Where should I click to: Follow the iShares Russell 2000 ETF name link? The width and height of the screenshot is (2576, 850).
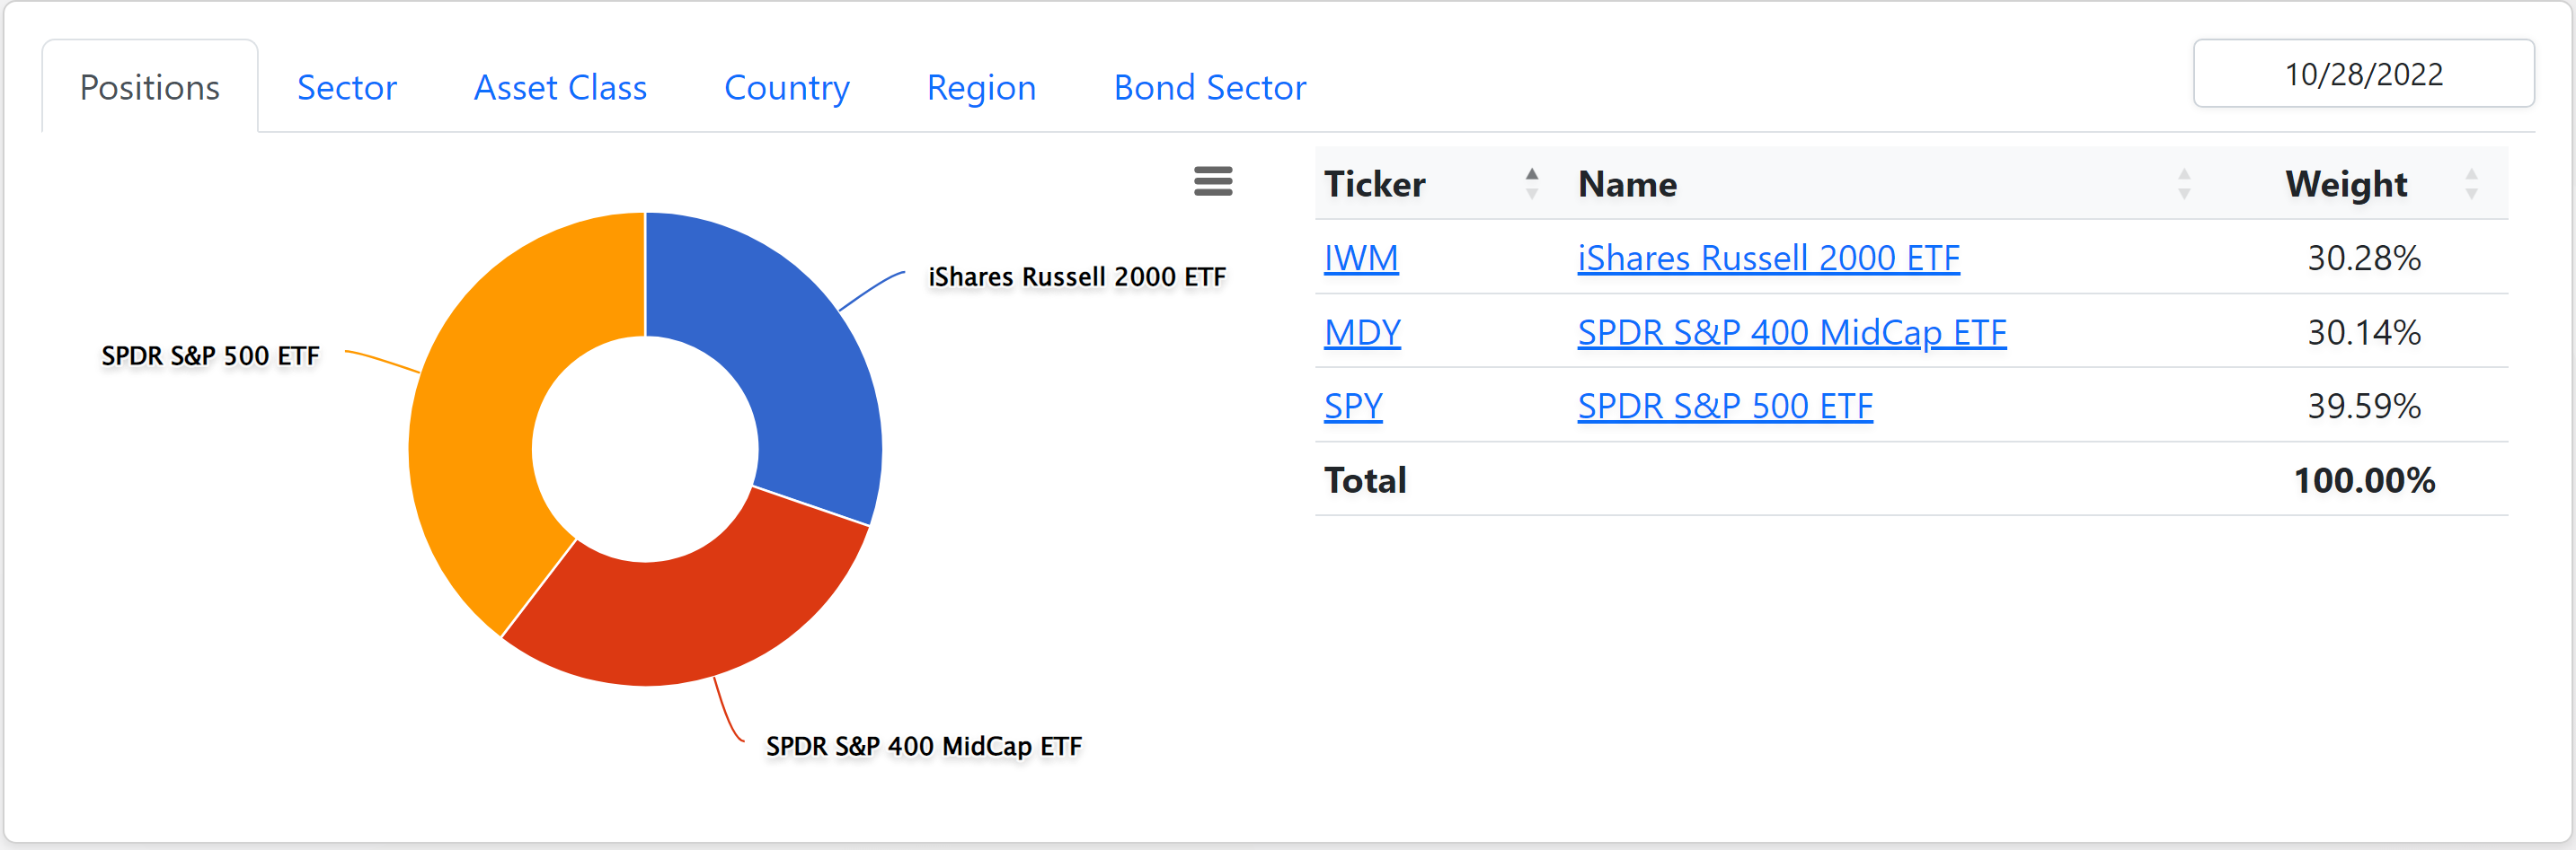(1768, 258)
